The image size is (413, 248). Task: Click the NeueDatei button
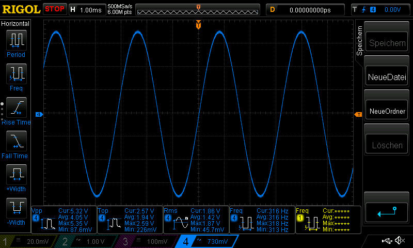click(387, 76)
